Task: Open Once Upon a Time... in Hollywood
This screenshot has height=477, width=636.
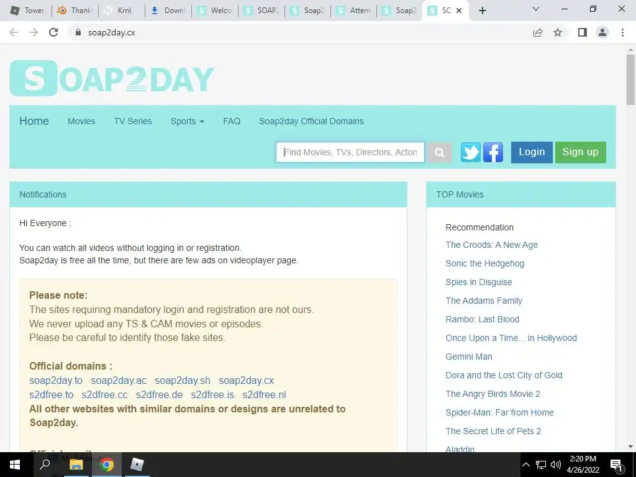Action: click(511, 338)
